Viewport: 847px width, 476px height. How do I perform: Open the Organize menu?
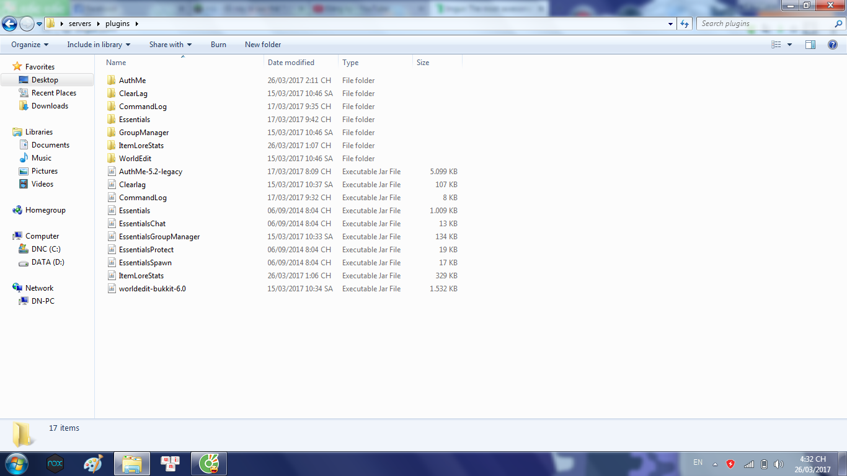tap(30, 45)
